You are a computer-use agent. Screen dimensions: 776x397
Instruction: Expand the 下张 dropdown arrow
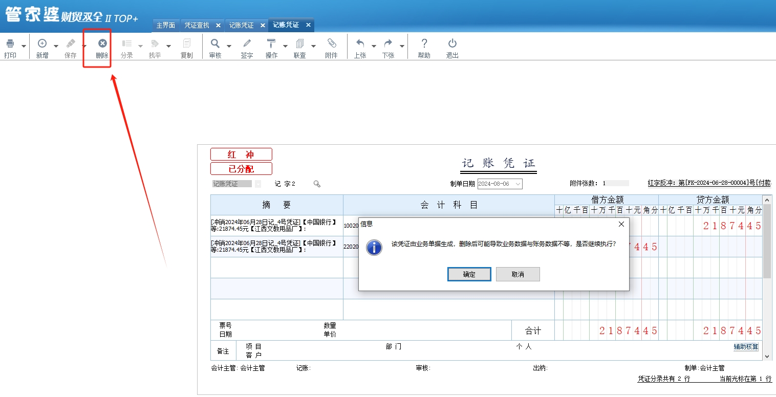(x=402, y=46)
